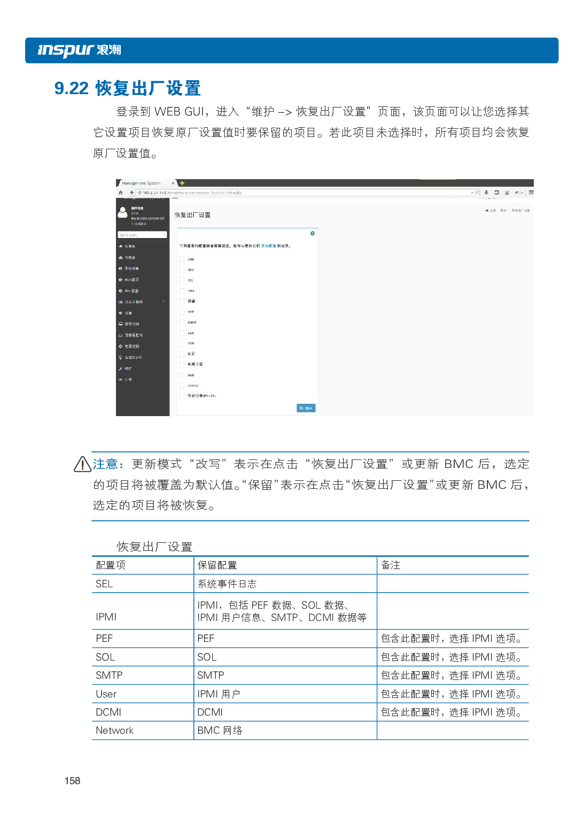Select the FRU Information sidebar menu item
The image size is (584, 821).
click(131, 291)
